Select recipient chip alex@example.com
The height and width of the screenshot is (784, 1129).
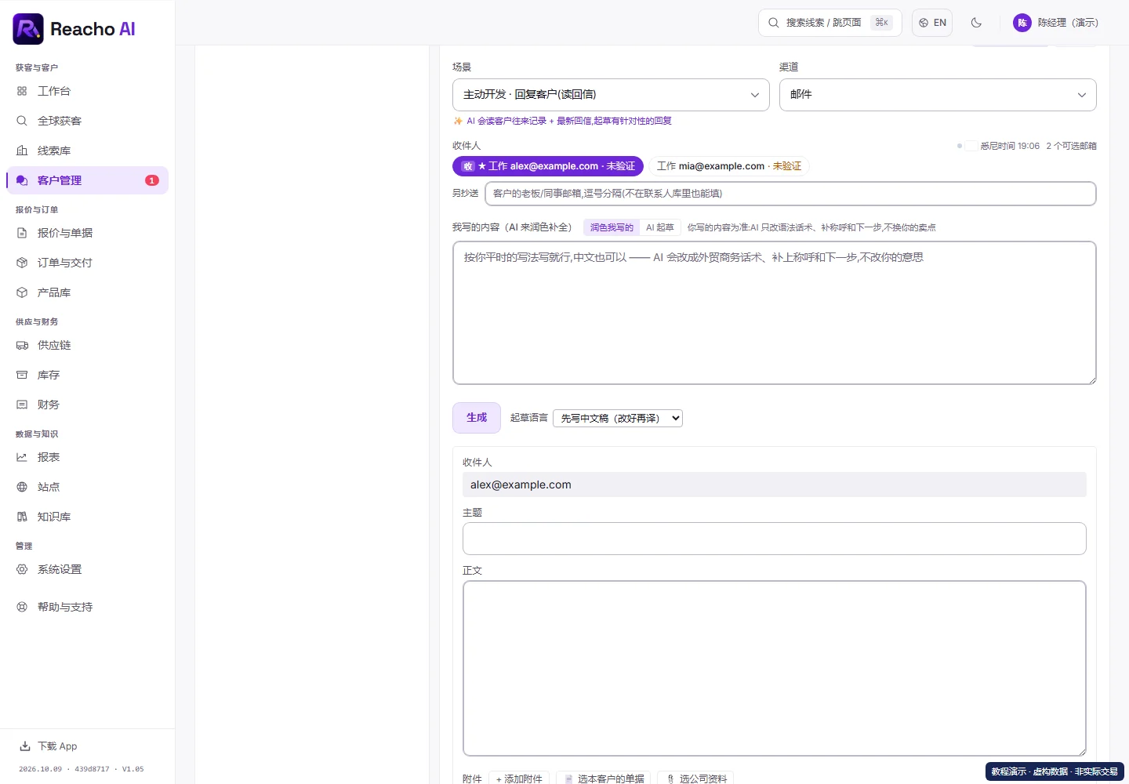(548, 166)
